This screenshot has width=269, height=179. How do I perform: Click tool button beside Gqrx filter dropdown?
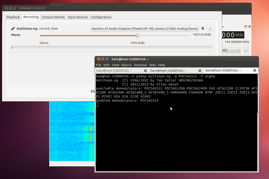[246, 50]
